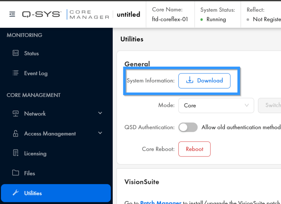
Task: Click the General section heading
Action: tap(137, 64)
